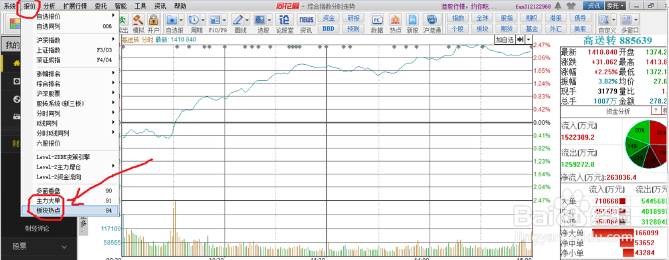Open the 热点 hot flame icon

(x=395, y=23)
